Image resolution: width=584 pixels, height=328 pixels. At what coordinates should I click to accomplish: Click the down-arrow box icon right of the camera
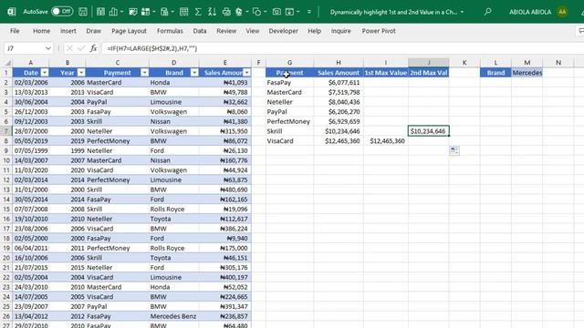(289, 12)
